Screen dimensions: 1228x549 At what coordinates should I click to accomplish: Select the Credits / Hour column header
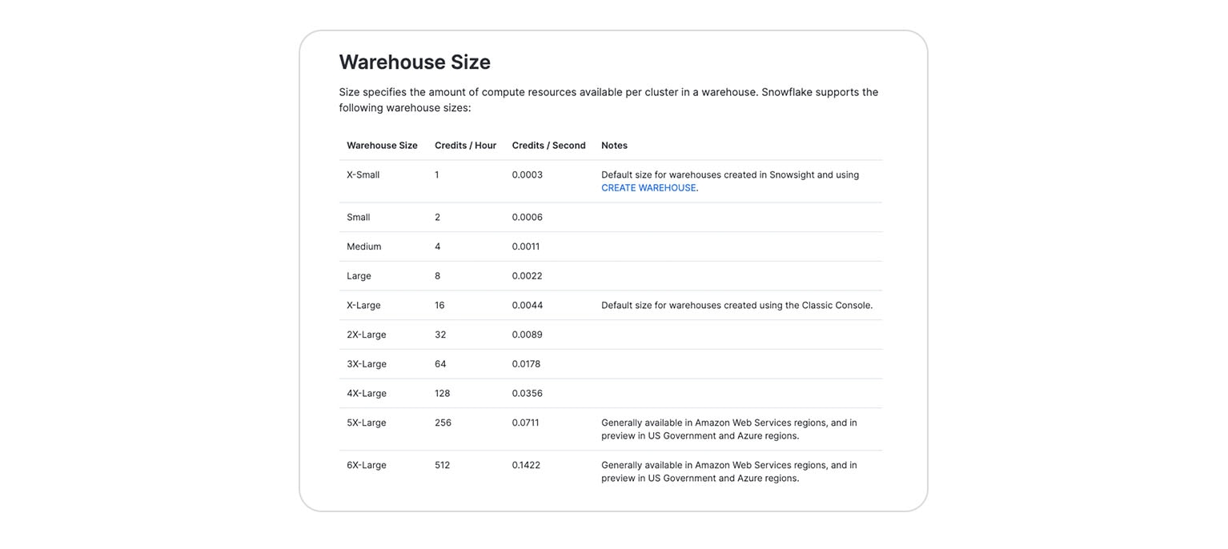pos(466,145)
